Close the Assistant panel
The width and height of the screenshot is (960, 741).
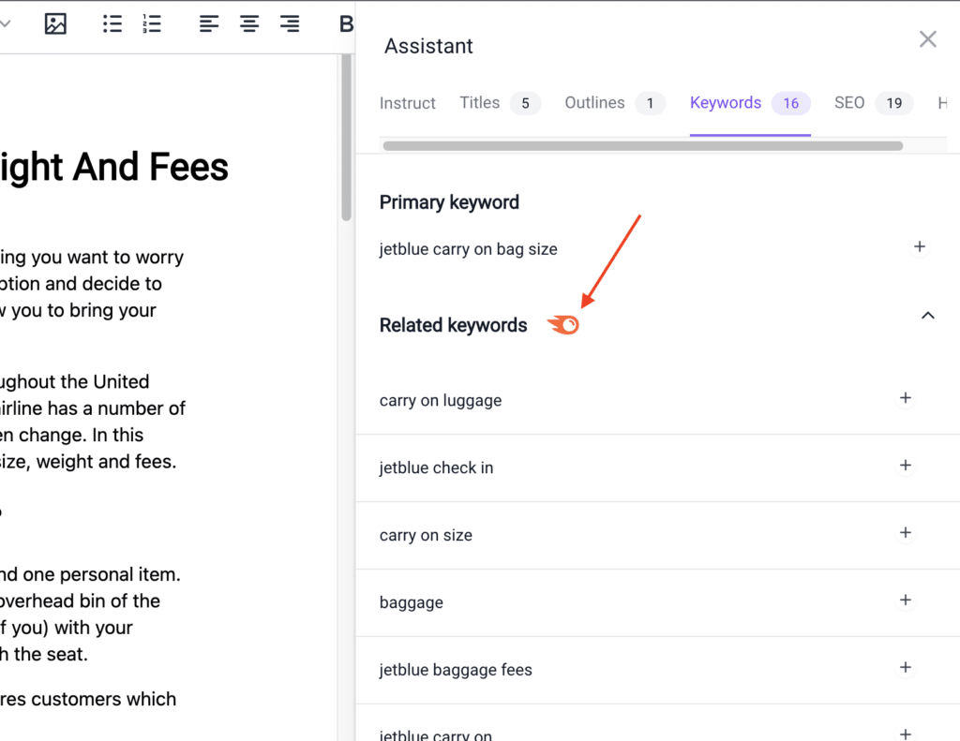pyautogui.click(x=927, y=39)
